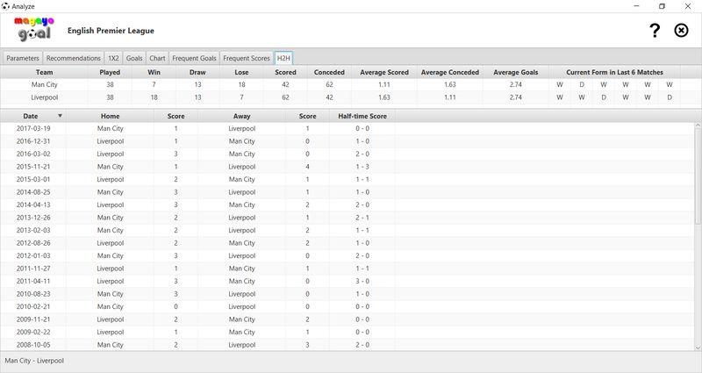Select the 2013-12-26 match date
The height and width of the screenshot is (373, 702).
(33, 218)
